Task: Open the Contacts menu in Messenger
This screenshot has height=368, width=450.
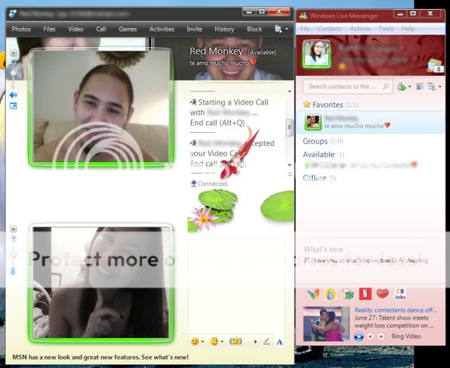Action: pyautogui.click(x=330, y=29)
